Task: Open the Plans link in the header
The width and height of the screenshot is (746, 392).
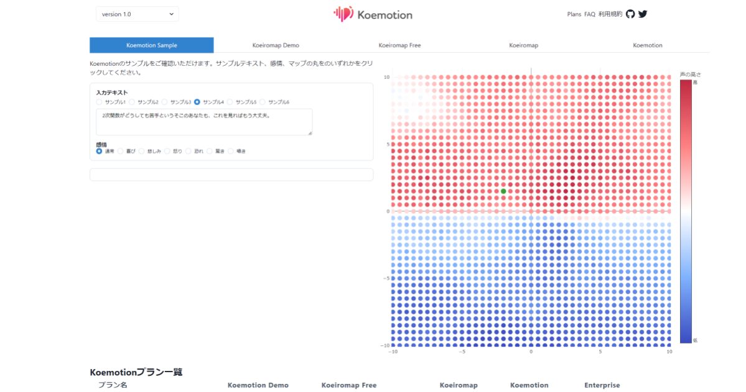Action: pyautogui.click(x=574, y=14)
